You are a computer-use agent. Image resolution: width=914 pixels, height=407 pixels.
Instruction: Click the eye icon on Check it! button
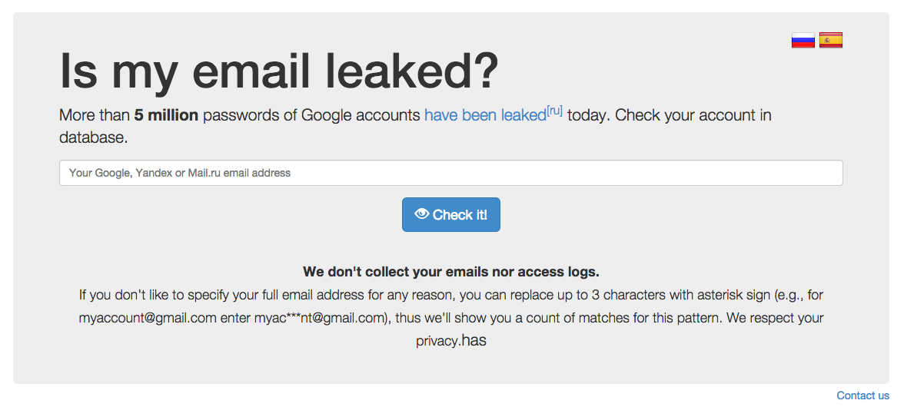pos(421,214)
